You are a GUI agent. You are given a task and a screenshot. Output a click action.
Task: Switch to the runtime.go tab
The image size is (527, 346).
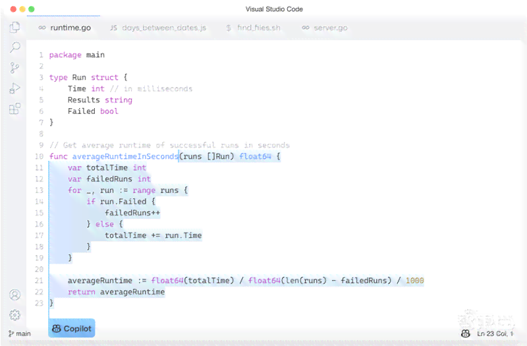(x=70, y=28)
